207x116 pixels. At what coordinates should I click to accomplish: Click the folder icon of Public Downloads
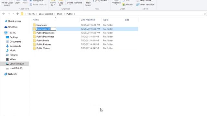(34, 36)
